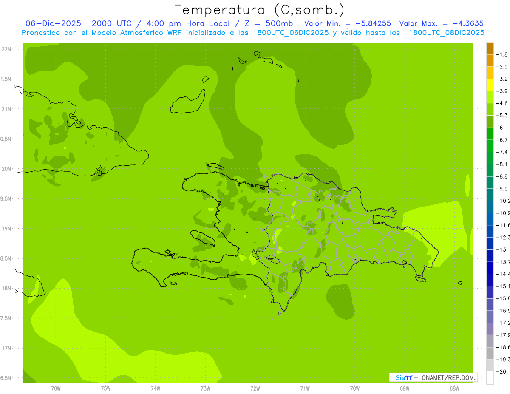Click the date text '06-Dic-2025'
This screenshot has width=510, height=394.
(x=53, y=23)
